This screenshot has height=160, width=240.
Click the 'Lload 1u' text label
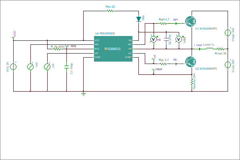pos(209,45)
